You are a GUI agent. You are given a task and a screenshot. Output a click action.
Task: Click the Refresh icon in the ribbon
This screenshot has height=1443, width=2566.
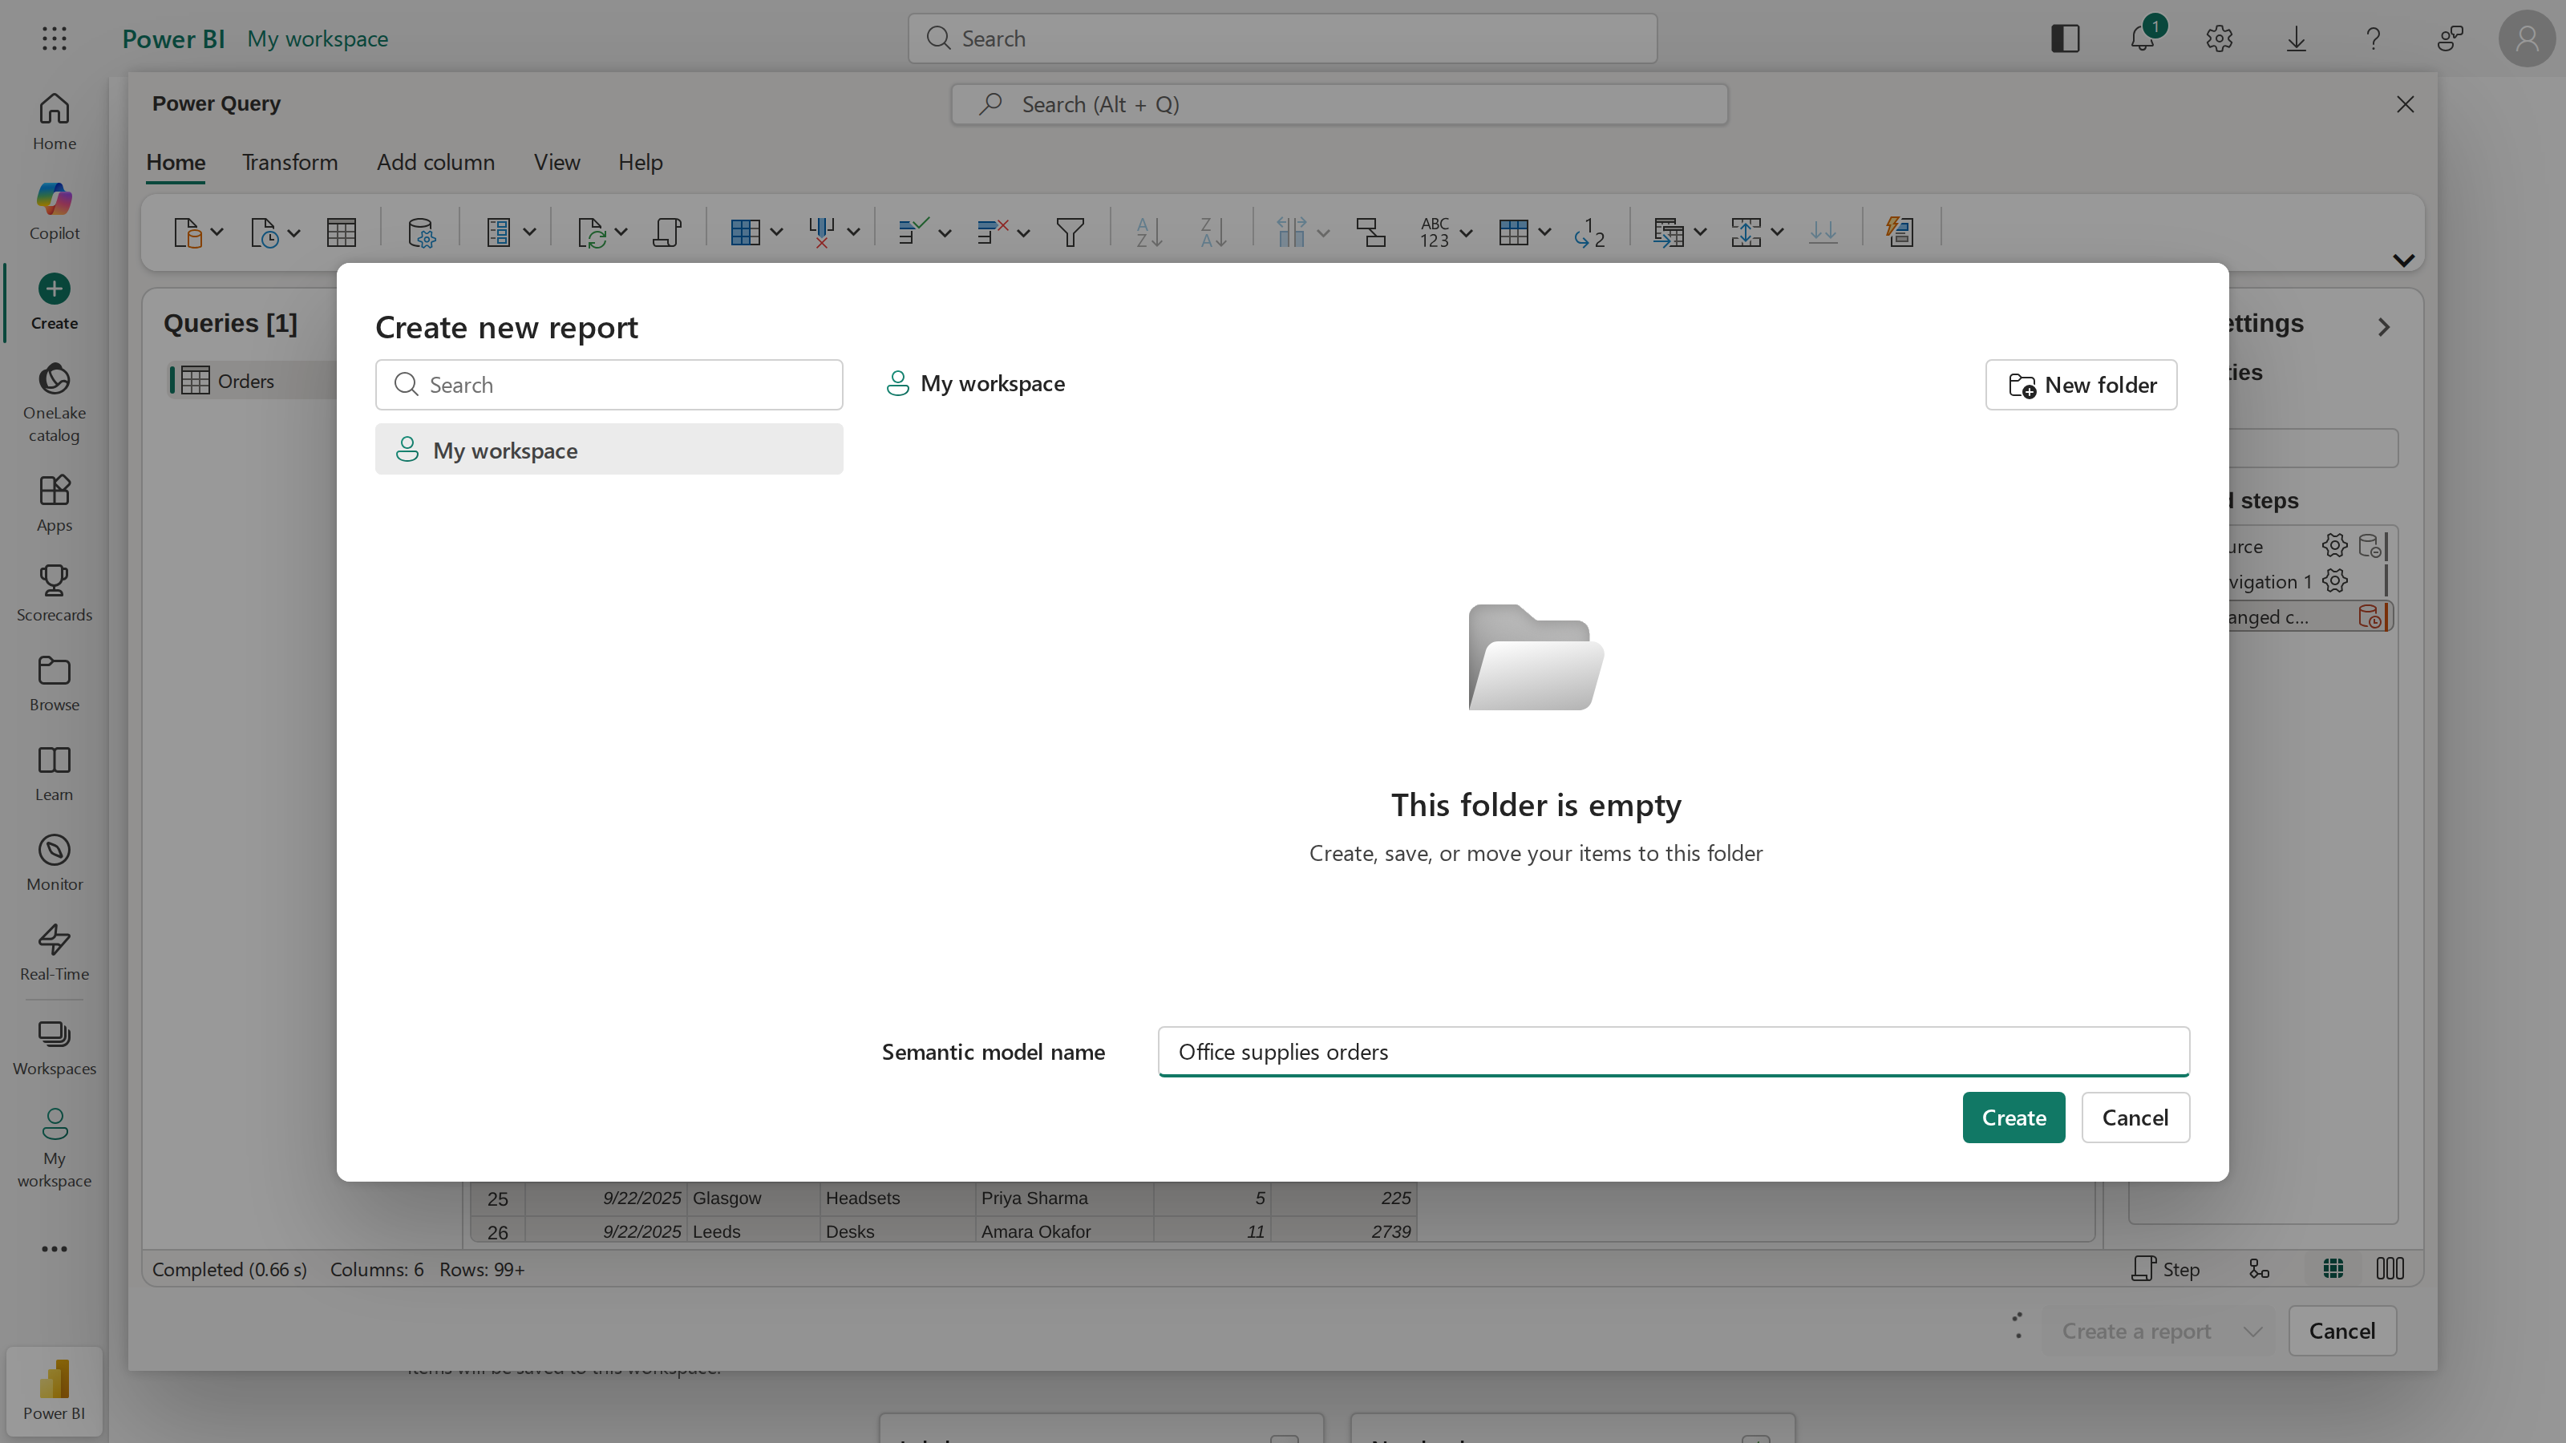point(592,232)
